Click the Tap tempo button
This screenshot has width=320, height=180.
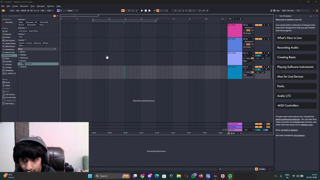(17, 10)
